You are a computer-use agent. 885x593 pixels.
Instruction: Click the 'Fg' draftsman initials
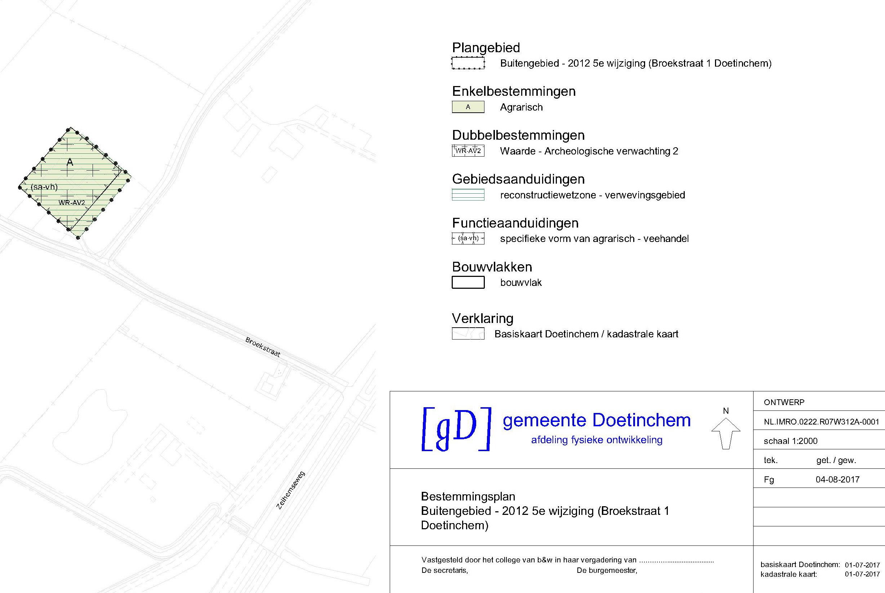pyautogui.click(x=769, y=480)
